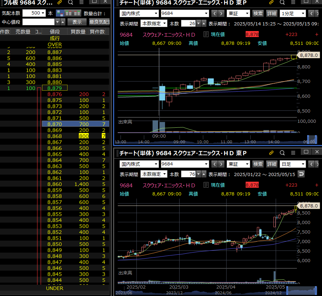Click 詳細 button in 1分足 chart

click(272, 13)
